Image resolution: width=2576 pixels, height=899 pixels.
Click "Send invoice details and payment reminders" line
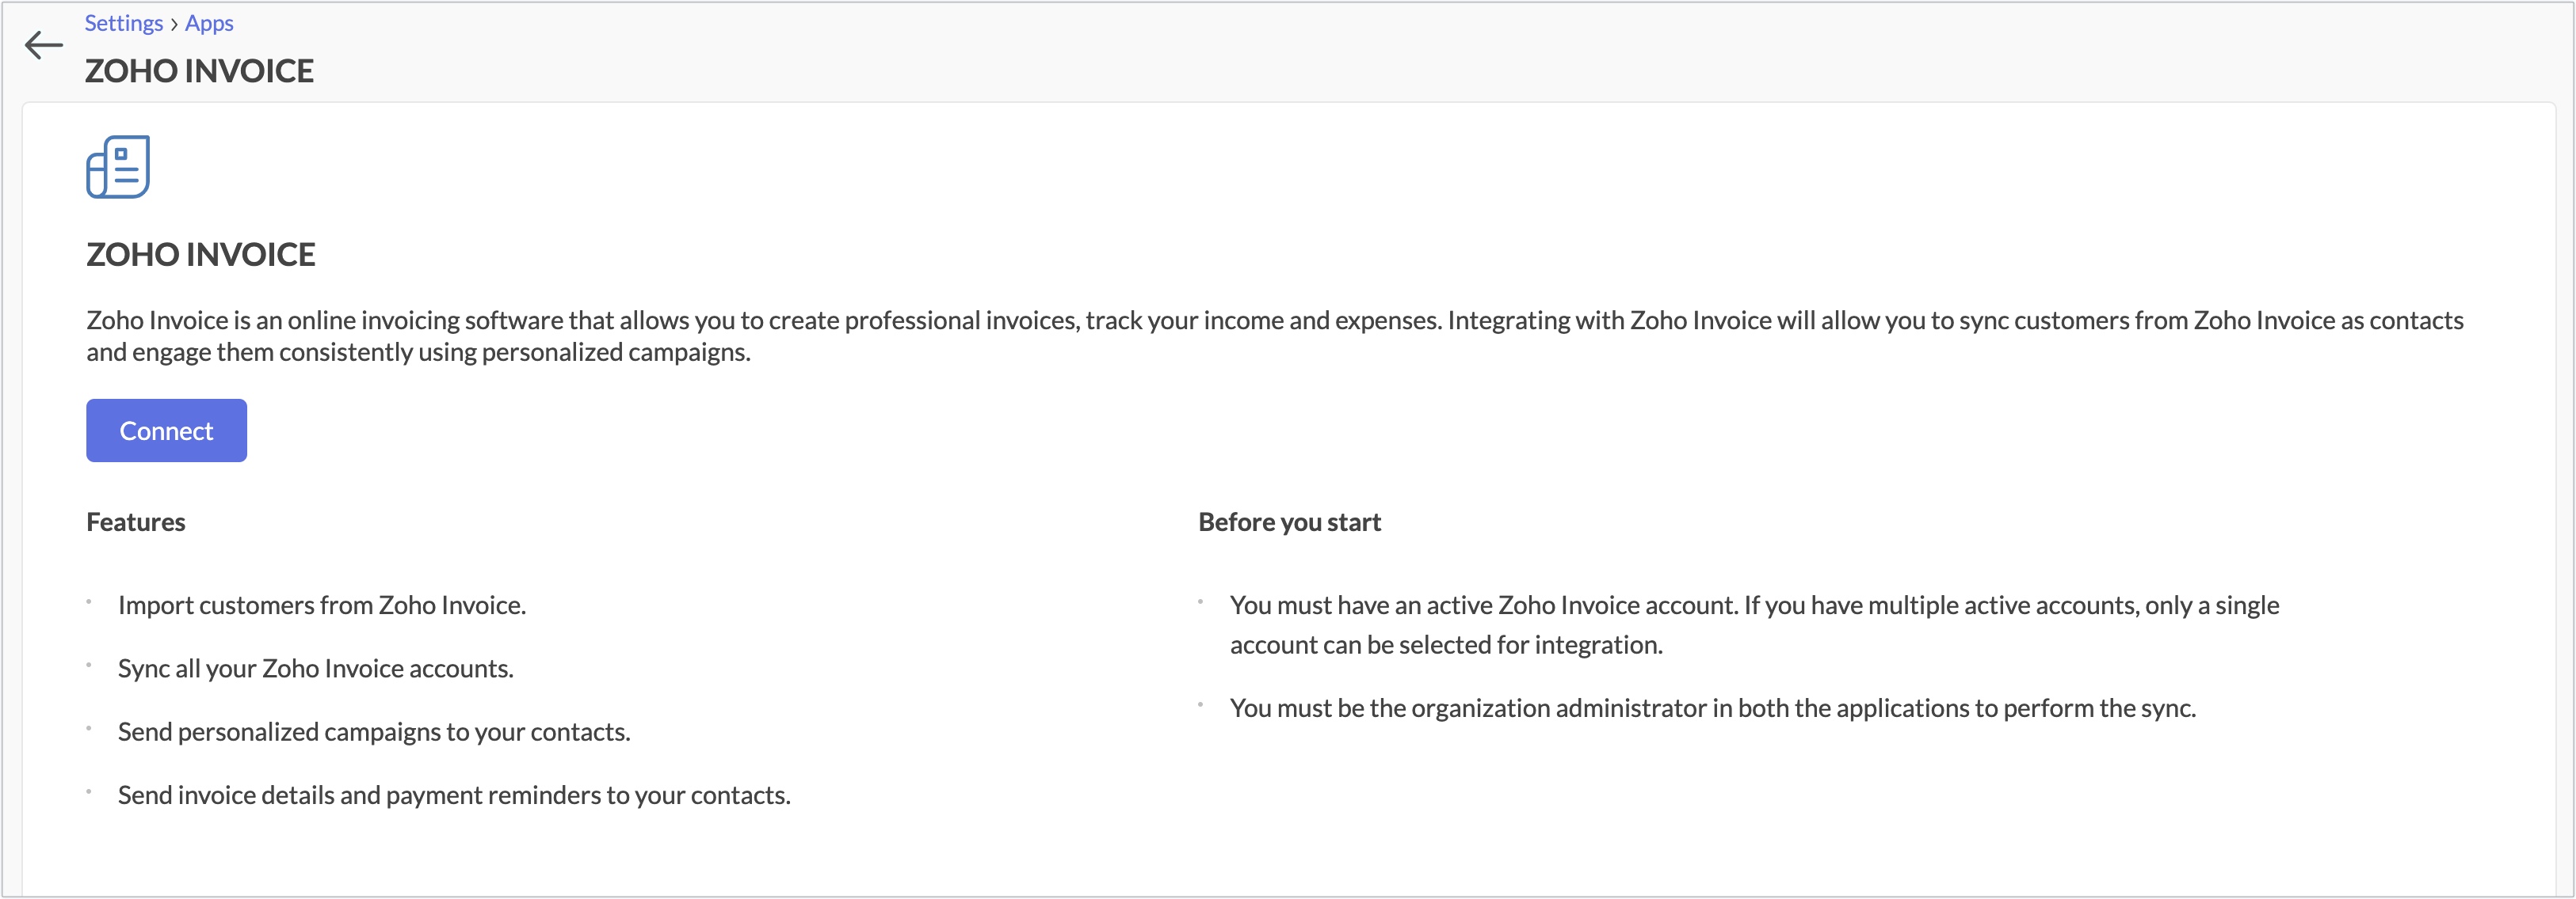(454, 795)
